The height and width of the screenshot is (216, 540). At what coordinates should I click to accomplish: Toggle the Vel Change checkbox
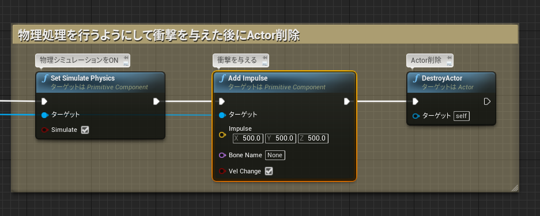tap(269, 171)
